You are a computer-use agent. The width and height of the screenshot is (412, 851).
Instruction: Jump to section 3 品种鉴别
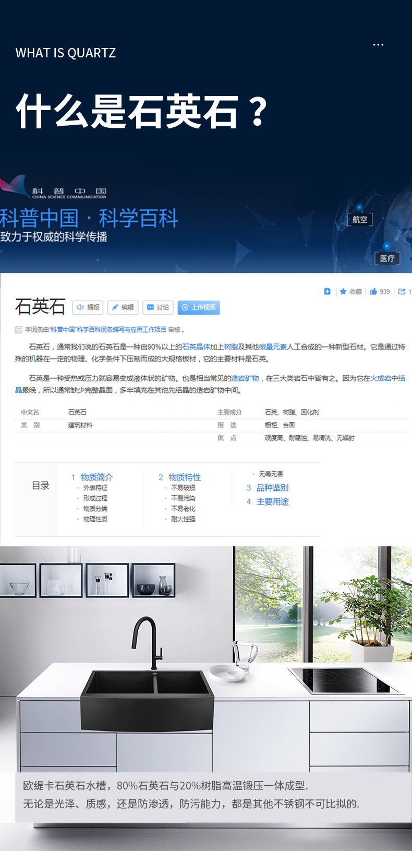click(268, 487)
